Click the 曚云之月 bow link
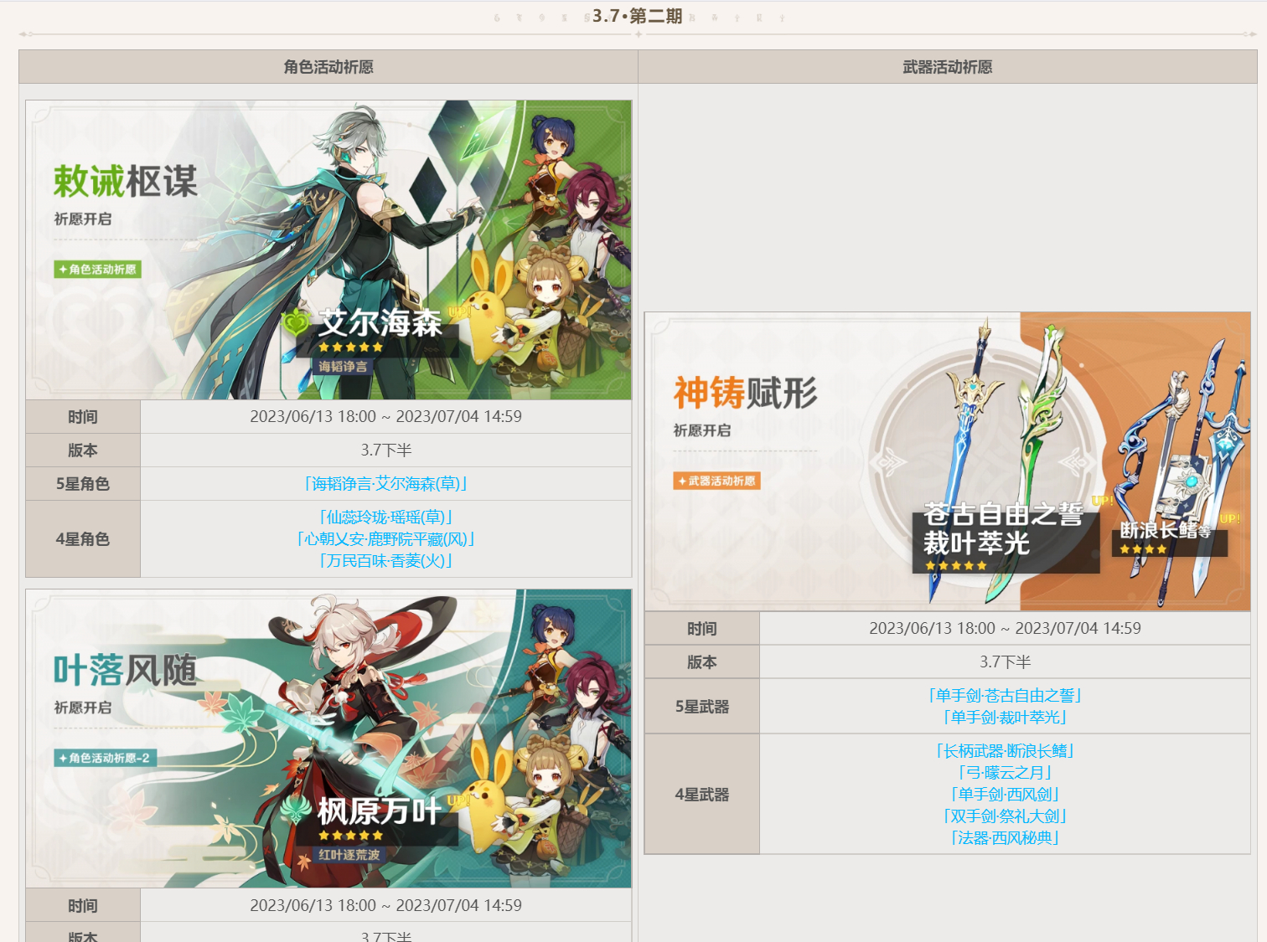1267x942 pixels. pos(1005,773)
